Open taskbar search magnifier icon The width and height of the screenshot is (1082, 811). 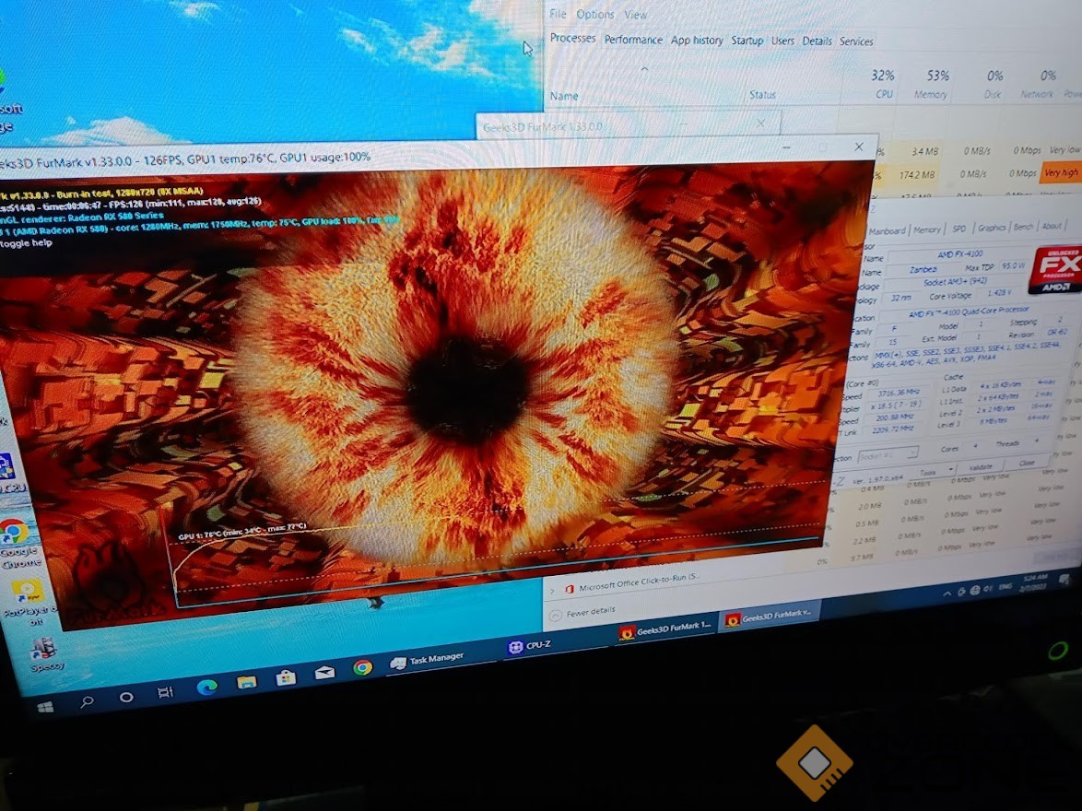87,702
